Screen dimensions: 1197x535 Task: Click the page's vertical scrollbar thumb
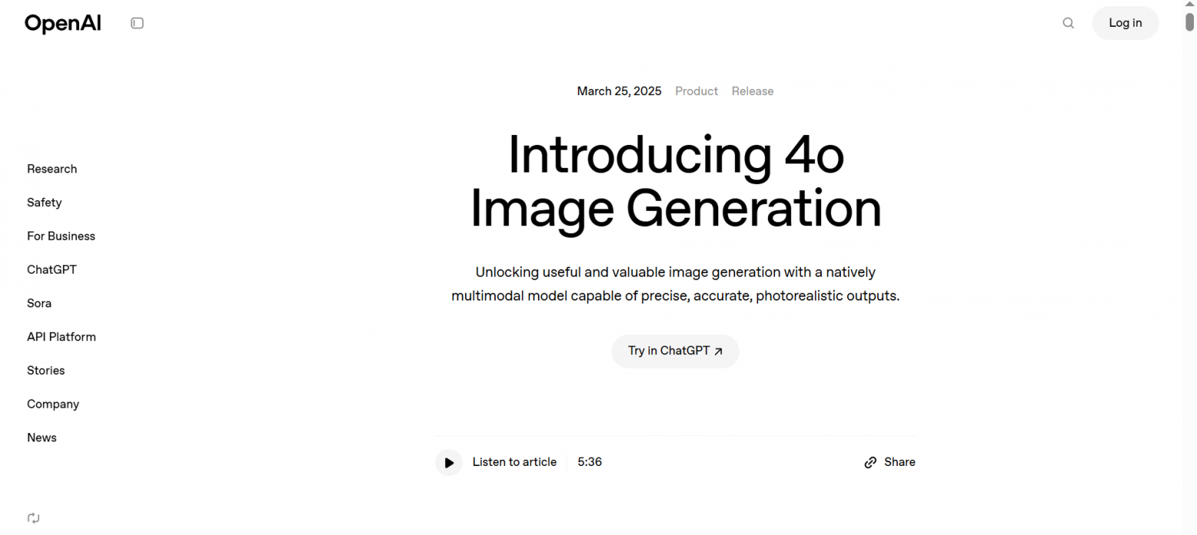click(1189, 21)
